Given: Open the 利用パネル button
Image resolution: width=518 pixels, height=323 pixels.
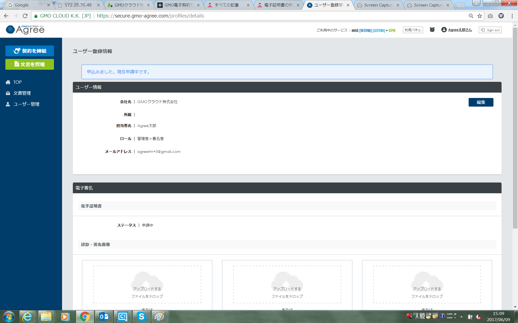Looking at the screenshot, I should (413, 30).
